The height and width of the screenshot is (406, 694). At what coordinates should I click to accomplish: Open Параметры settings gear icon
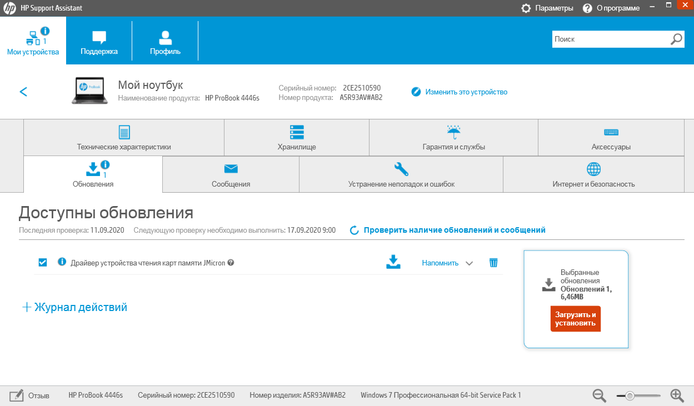click(x=526, y=8)
